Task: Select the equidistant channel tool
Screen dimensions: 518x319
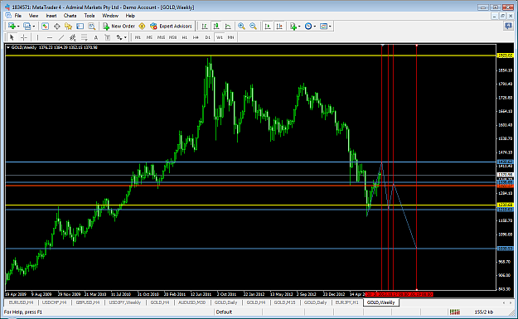Action: [x=73, y=37]
